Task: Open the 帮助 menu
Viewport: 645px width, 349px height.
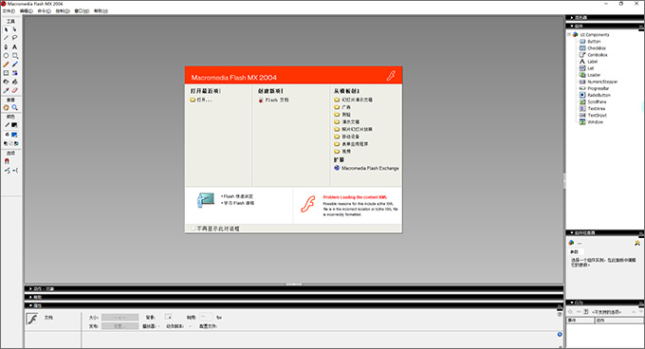Action: pyautogui.click(x=101, y=11)
